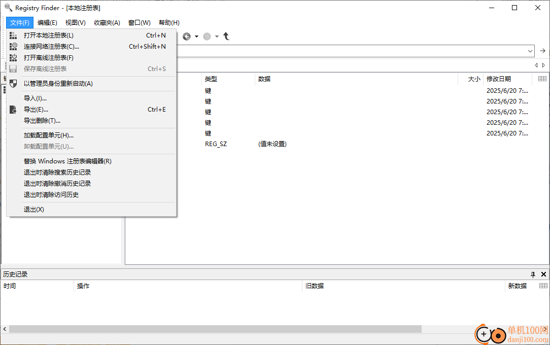This screenshot has height=345, width=550.
Task: Select 导出删除(T)... menu entry
Action: click(x=91, y=121)
